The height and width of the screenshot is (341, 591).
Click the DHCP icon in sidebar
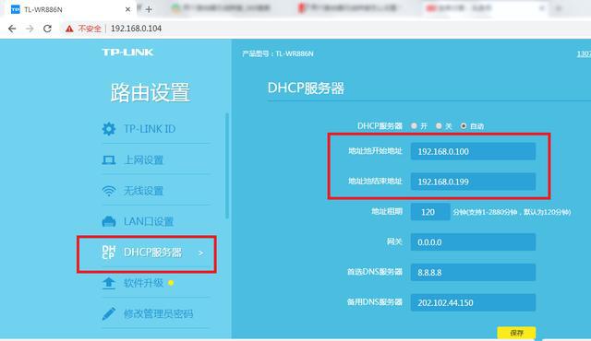click(x=109, y=253)
